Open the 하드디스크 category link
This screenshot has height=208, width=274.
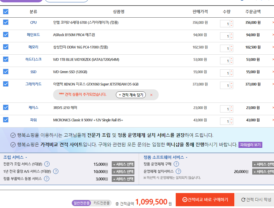33,59
